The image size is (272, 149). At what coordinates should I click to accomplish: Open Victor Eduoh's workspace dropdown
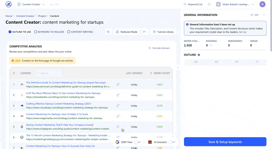(235, 4)
